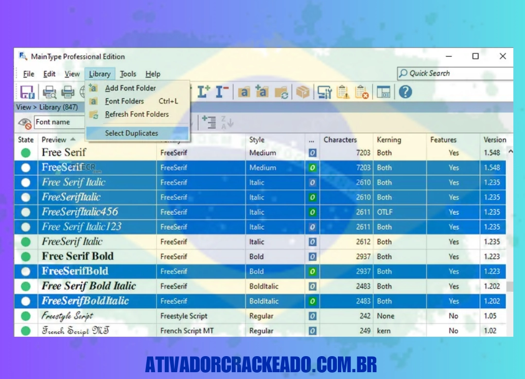Click the green OpenType icon in FreeSerifItalic456 row
The height and width of the screenshot is (379, 525).
click(313, 212)
